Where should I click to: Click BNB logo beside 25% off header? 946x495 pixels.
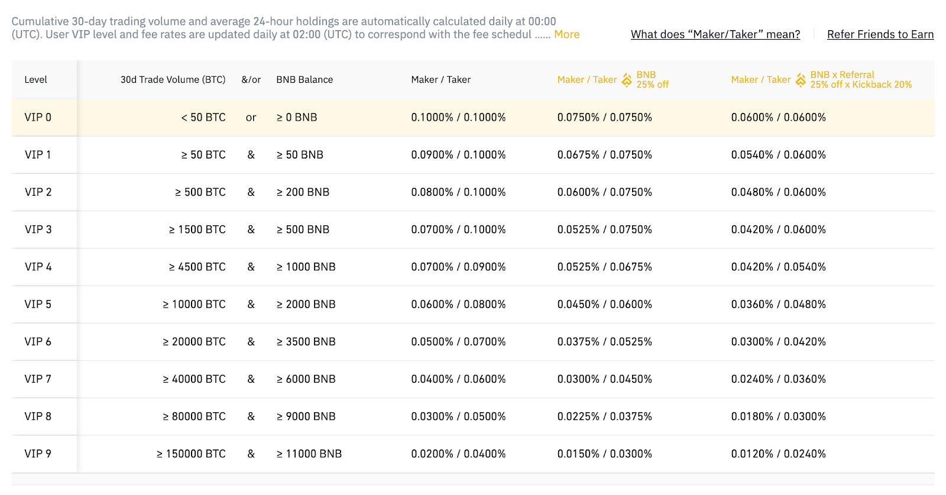(x=627, y=80)
